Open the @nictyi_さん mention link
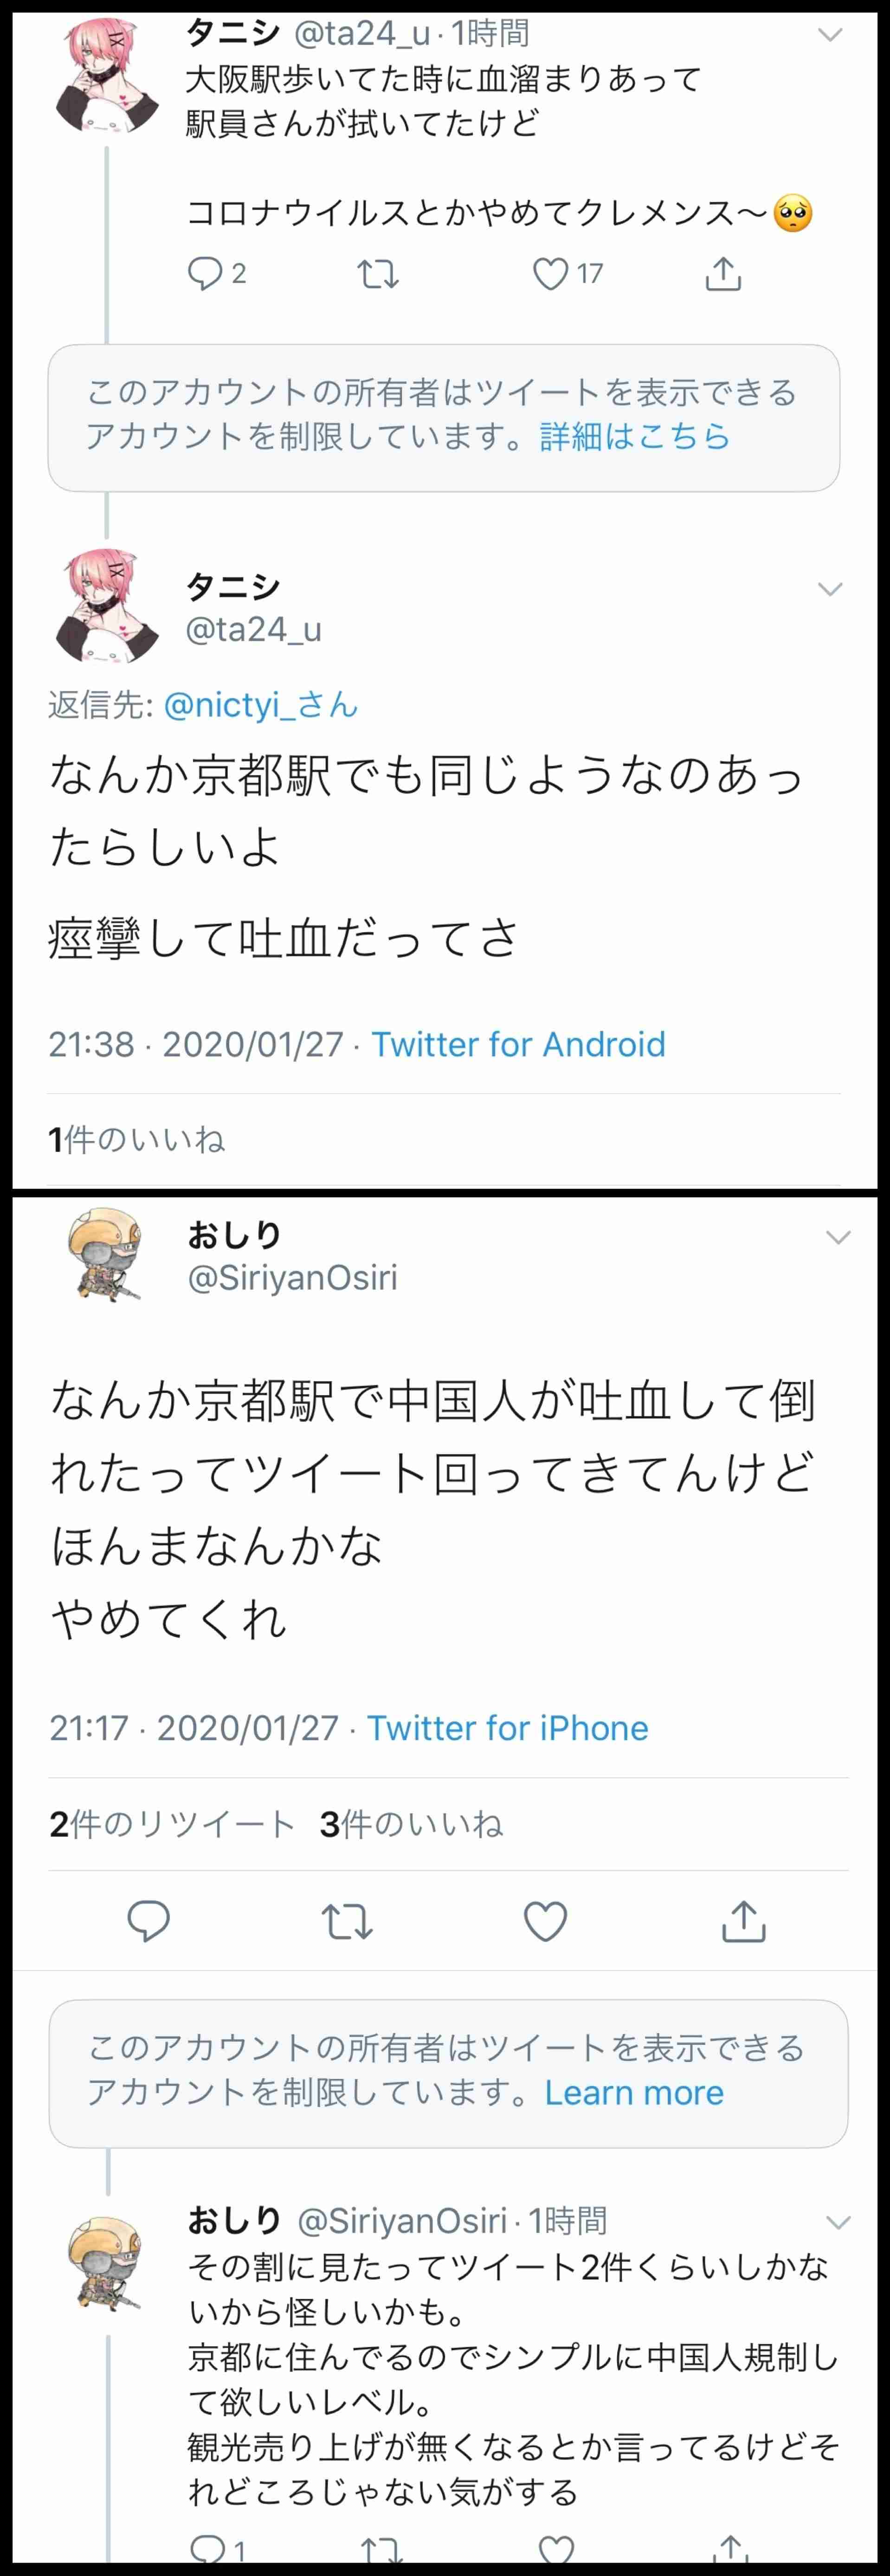The image size is (890, 2576). [x=260, y=705]
